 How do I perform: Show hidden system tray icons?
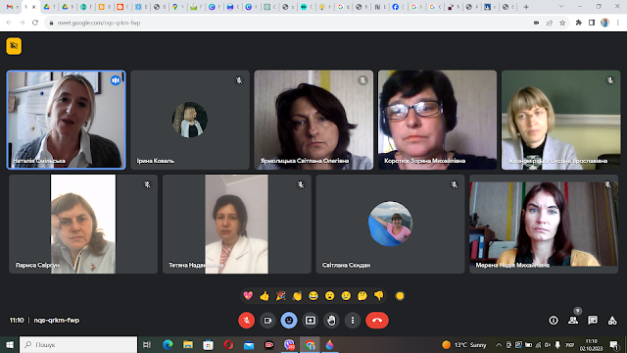point(499,344)
